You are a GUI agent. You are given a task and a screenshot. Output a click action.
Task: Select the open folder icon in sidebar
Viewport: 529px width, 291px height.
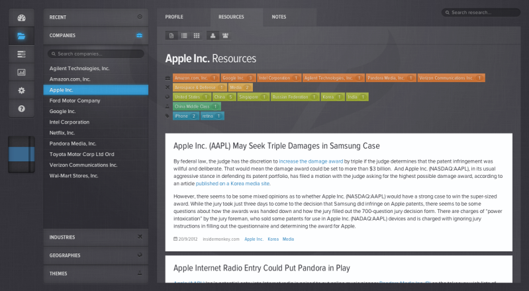(21, 36)
